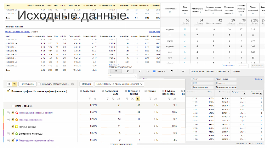Toggle Скрывать статистически checkbox
This screenshot has height=148, width=267.
39,84
